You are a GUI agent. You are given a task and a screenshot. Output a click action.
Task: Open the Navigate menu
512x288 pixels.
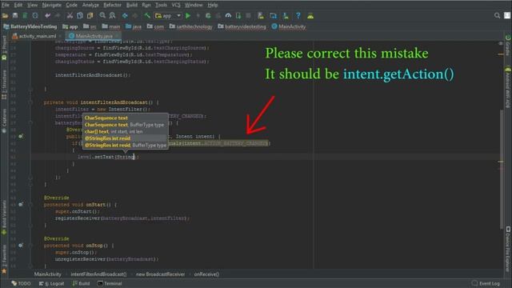coord(51,5)
